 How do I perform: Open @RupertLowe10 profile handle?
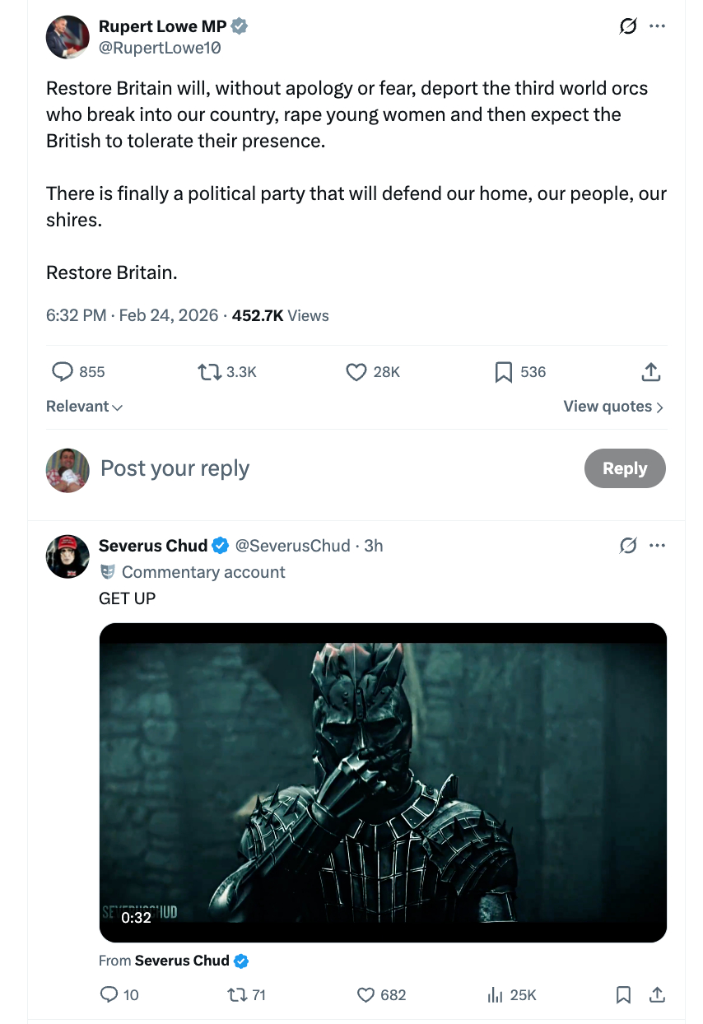click(160, 48)
